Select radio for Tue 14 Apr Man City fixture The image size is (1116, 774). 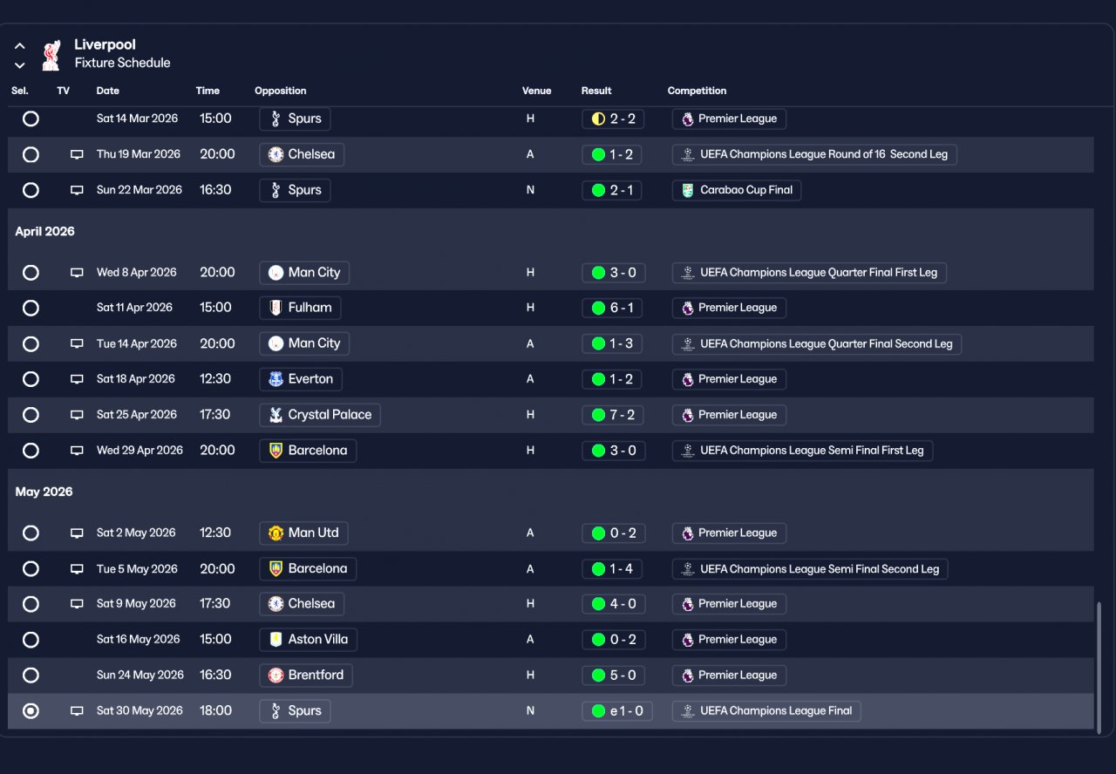(31, 344)
